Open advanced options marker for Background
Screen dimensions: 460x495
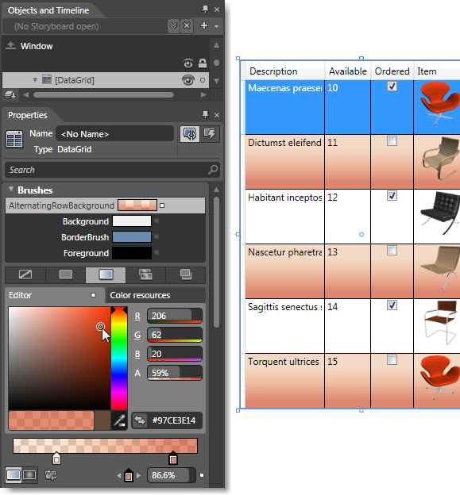coord(157,221)
